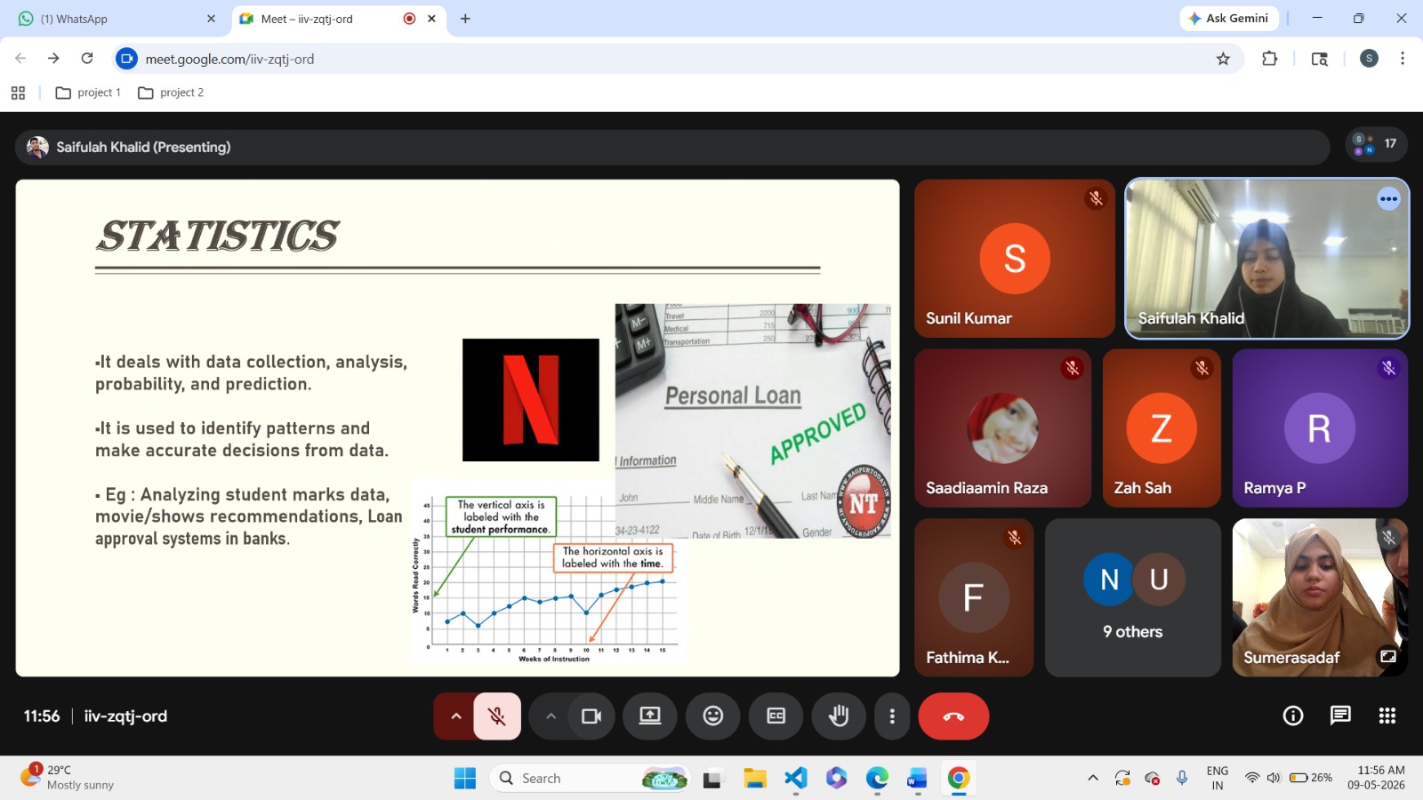Close the Meet tab
Viewport: 1423px width, 800px height.
tap(431, 19)
